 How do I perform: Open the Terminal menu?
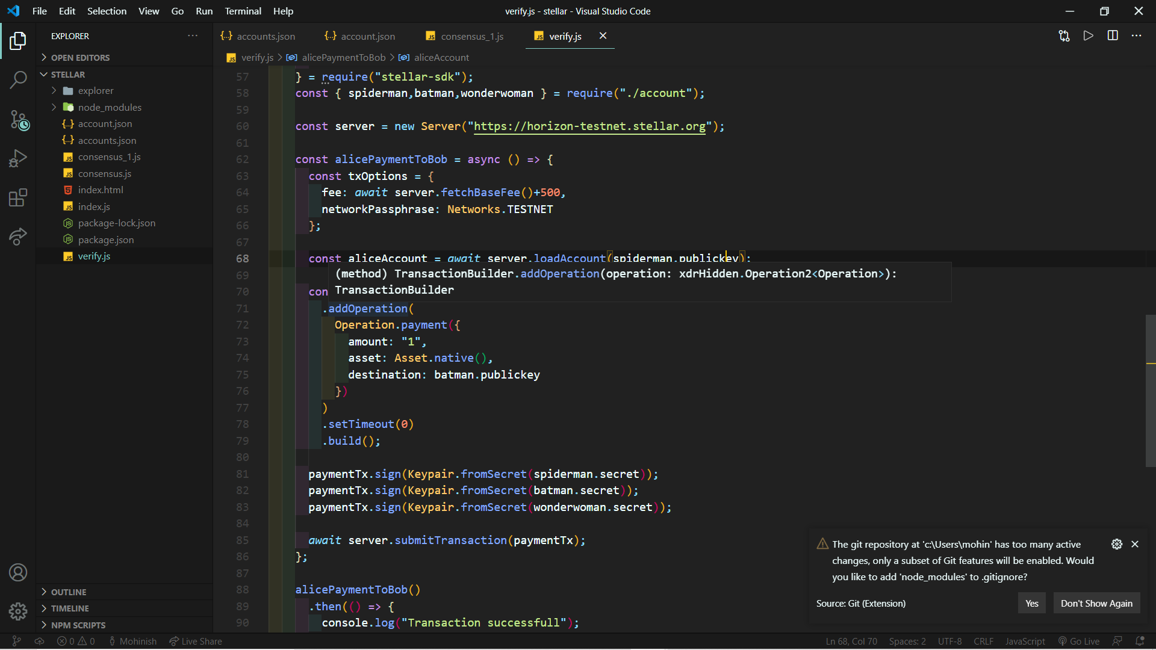tap(243, 11)
